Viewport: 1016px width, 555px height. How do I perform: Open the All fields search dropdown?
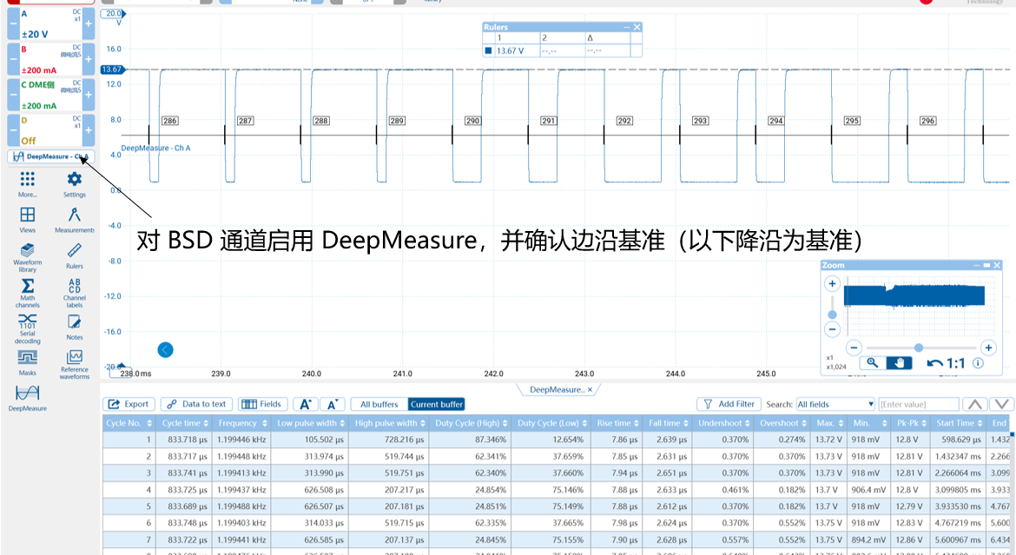(836, 404)
